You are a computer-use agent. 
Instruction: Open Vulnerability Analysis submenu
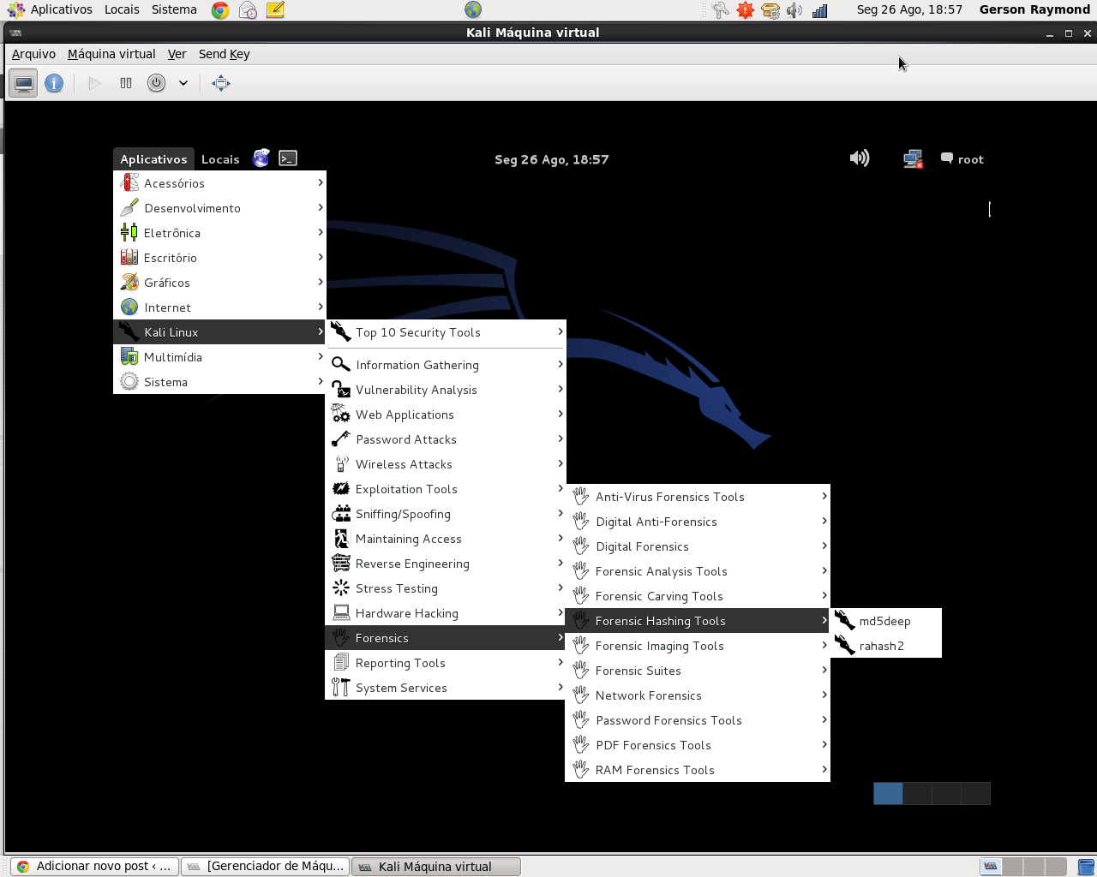(446, 390)
